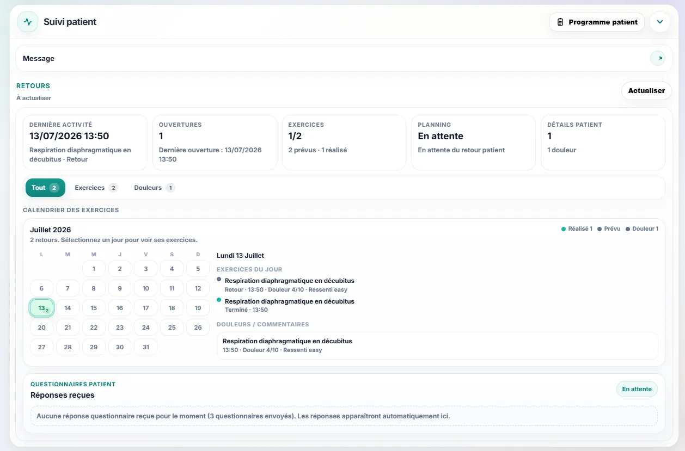Select July 2 in the calendar
685x451 pixels.
point(120,269)
